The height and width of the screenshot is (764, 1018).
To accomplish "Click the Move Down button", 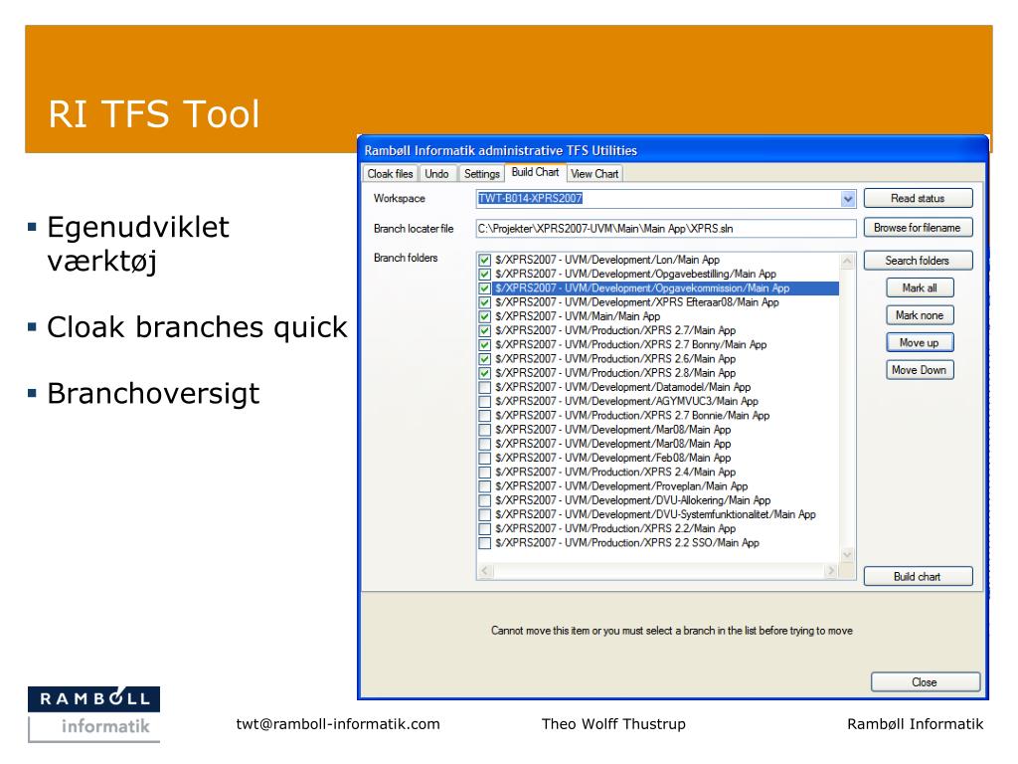I will tap(920, 370).
